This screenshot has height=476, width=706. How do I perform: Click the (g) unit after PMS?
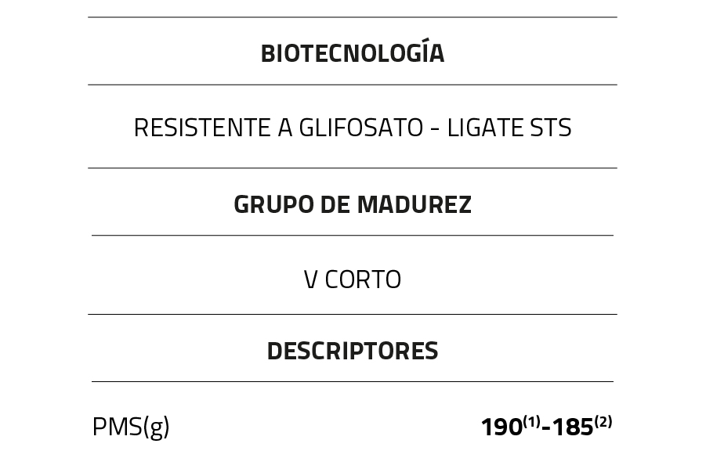coord(156,427)
